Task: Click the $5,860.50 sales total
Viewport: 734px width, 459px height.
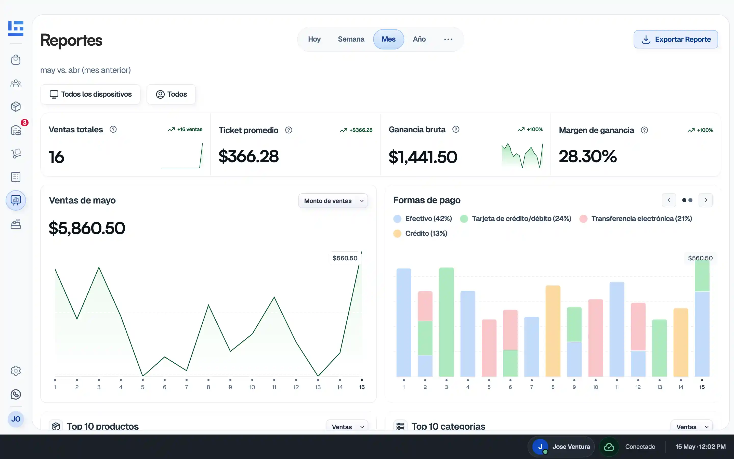Action: 87,228
